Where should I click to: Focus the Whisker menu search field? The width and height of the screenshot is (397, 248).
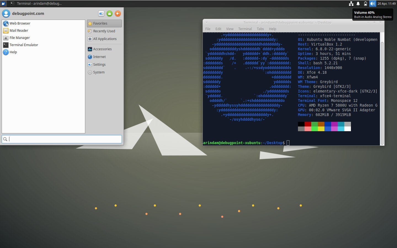coord(62,139)
